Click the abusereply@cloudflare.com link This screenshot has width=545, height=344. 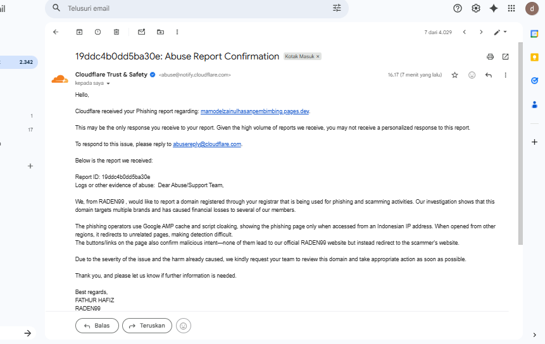tap(207, 144)
